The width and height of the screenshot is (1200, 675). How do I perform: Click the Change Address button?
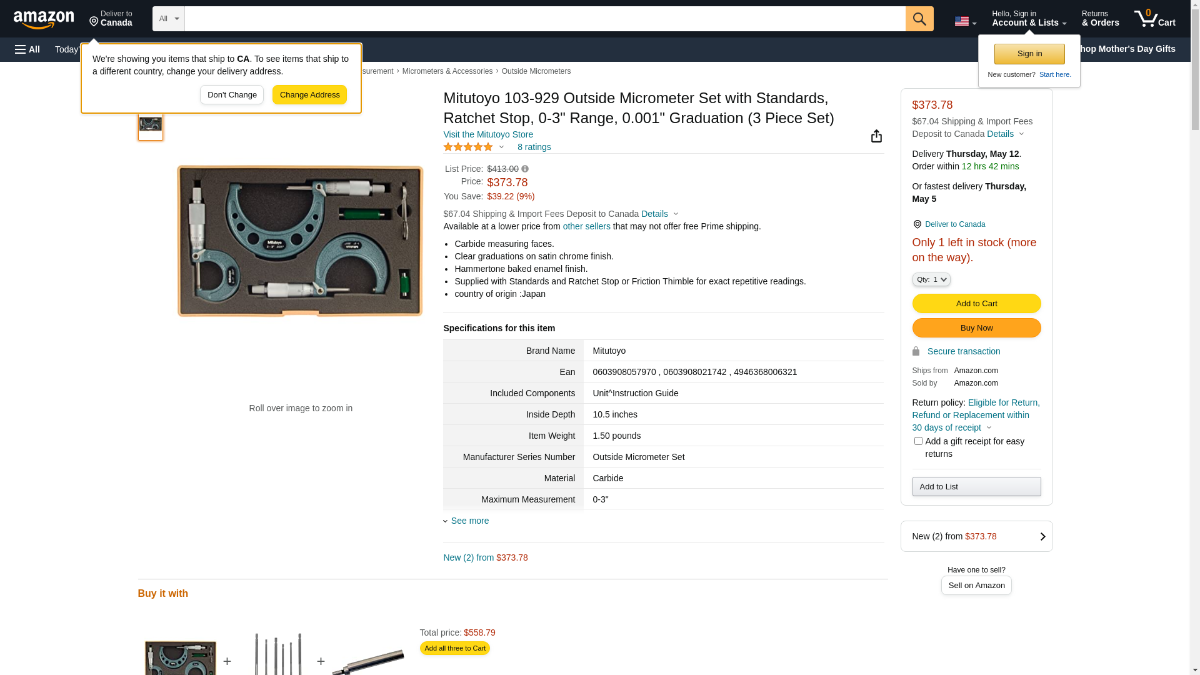click(x=309, y=95)
